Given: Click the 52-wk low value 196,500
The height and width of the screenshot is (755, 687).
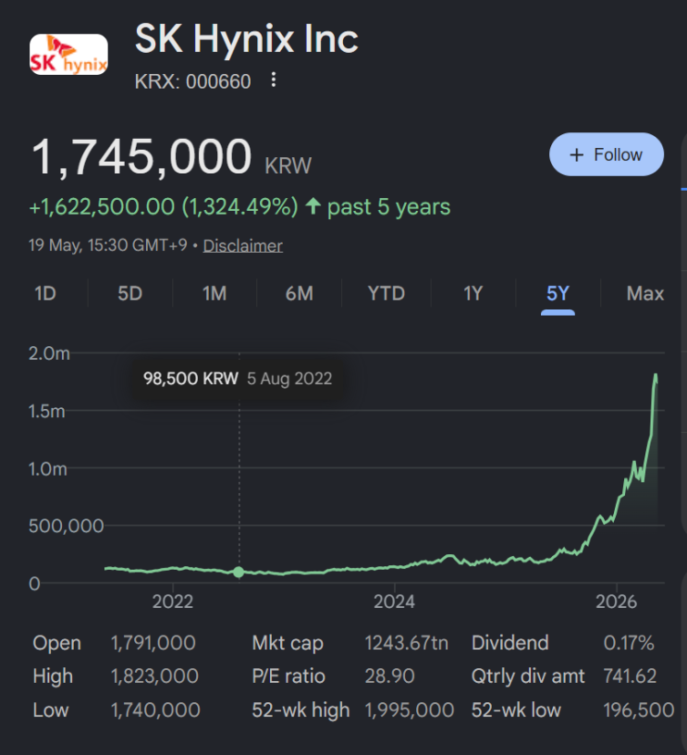Looking at the screenshot, I should (639, 710).
